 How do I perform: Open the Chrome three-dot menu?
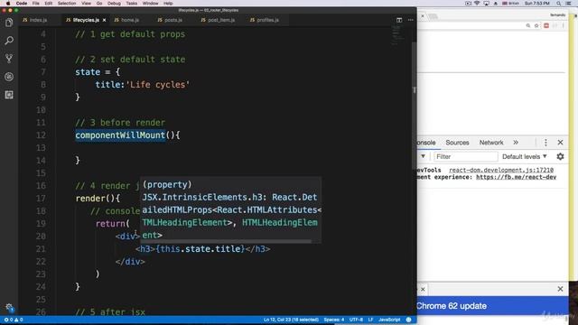coord(564,25)
